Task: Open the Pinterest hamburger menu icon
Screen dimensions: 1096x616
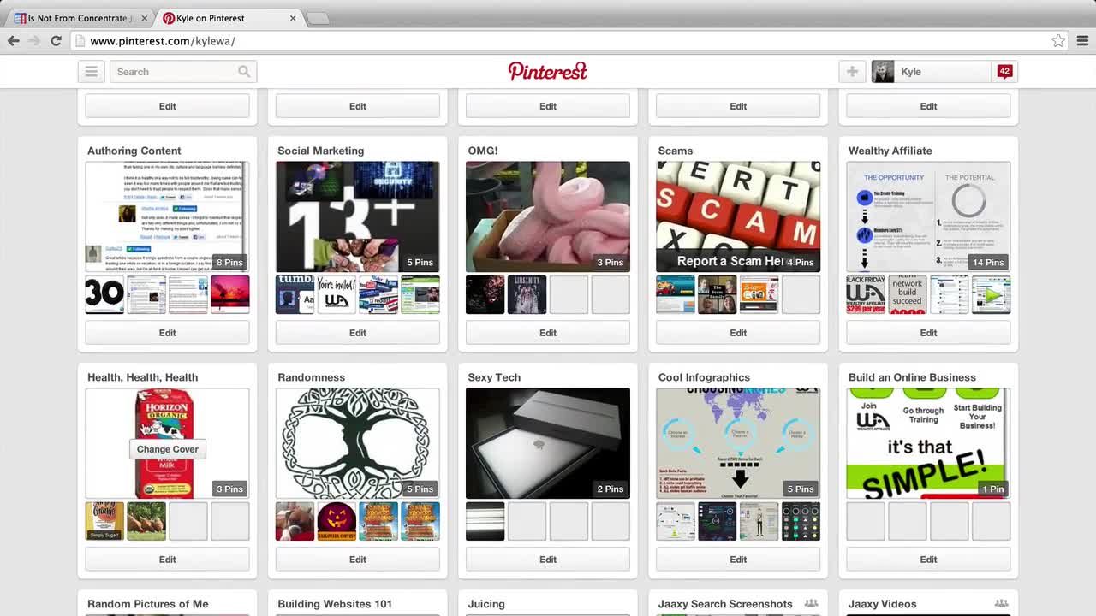Action: [91, 72]
